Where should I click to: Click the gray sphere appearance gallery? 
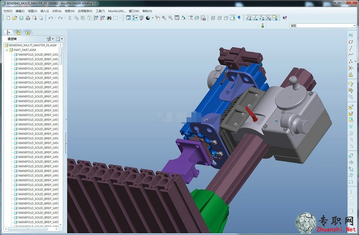[x=148, y=18]
